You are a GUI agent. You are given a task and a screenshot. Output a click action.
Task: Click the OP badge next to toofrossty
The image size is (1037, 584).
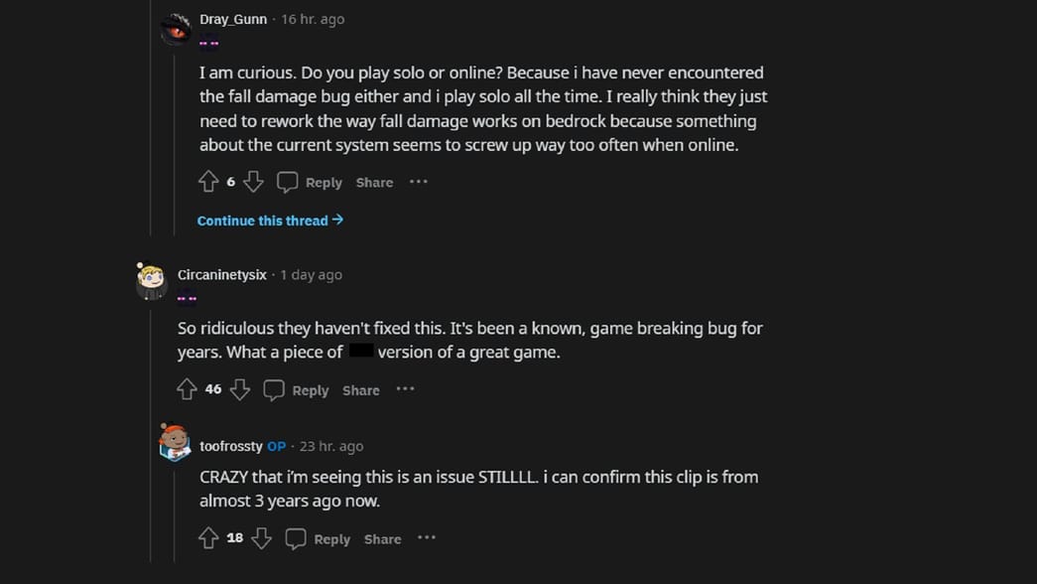276,446
